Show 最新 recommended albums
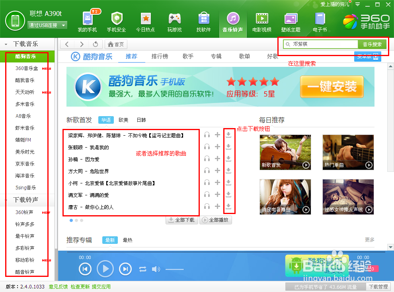The image size is (394, 292). pos(110,240)
